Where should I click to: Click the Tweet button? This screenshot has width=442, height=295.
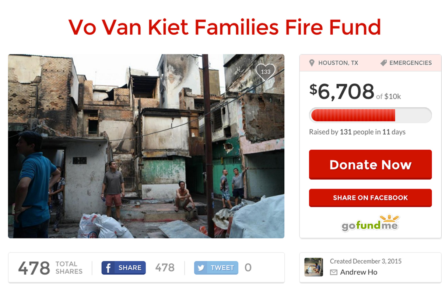tap(216, 268)
